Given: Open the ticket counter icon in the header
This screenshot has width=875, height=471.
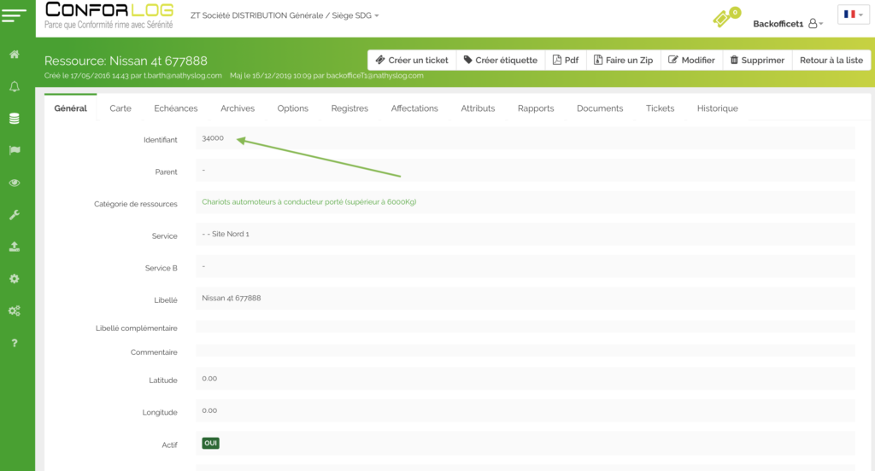Looking at the screenshot, I should [x=725, y=17].
